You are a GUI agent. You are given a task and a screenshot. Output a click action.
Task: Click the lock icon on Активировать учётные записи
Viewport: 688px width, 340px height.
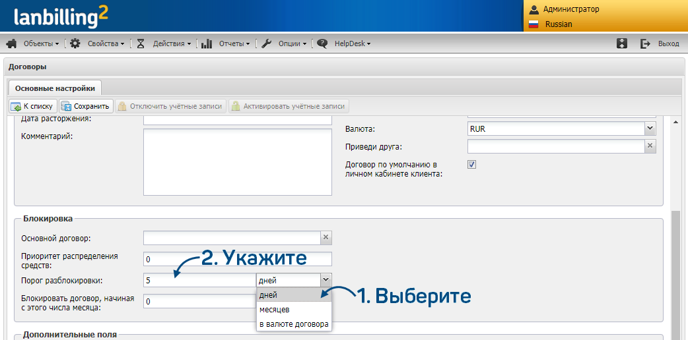click(236, 106)
